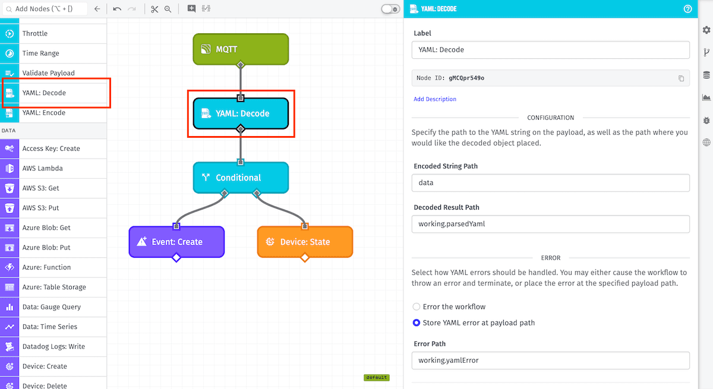Screen dimensions: 713x389
Task: Copy the Node ID to clipboard
Action: (x=681, y=78)
